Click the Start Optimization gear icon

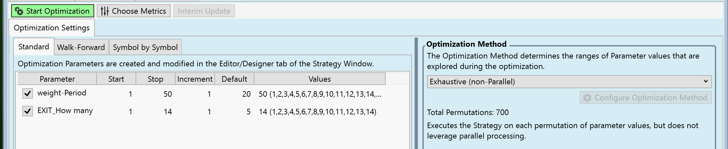[x=19, y=11]
